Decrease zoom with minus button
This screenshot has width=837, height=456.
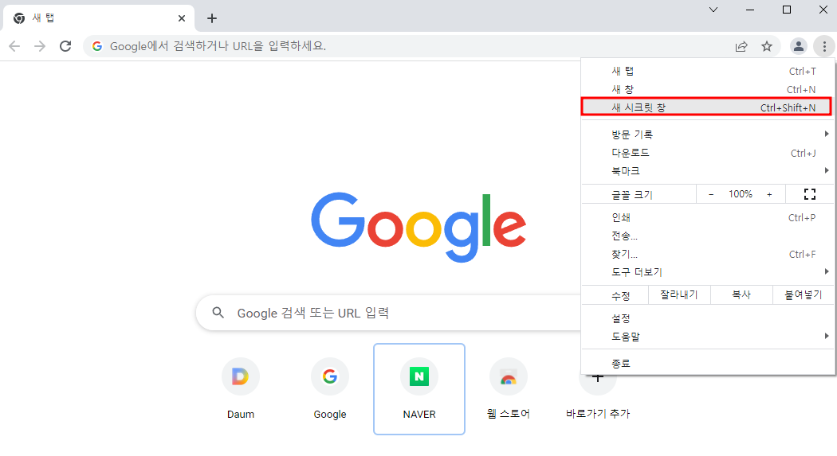click(x=711, y=194)
